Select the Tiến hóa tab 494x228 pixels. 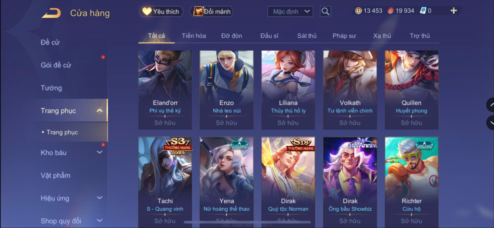pos(194,36)
